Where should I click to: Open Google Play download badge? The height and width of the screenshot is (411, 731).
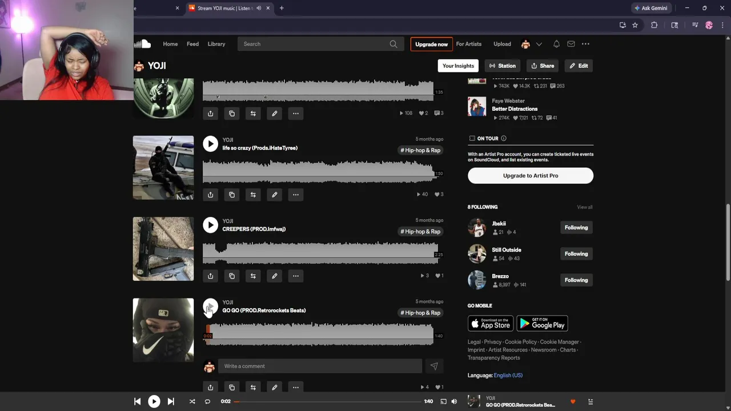tap(542, 324)
